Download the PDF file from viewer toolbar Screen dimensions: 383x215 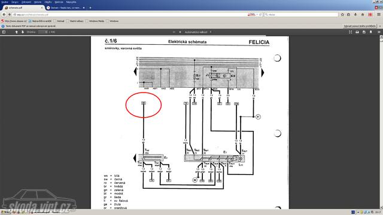pyautogui.click(x=364, y=32)
